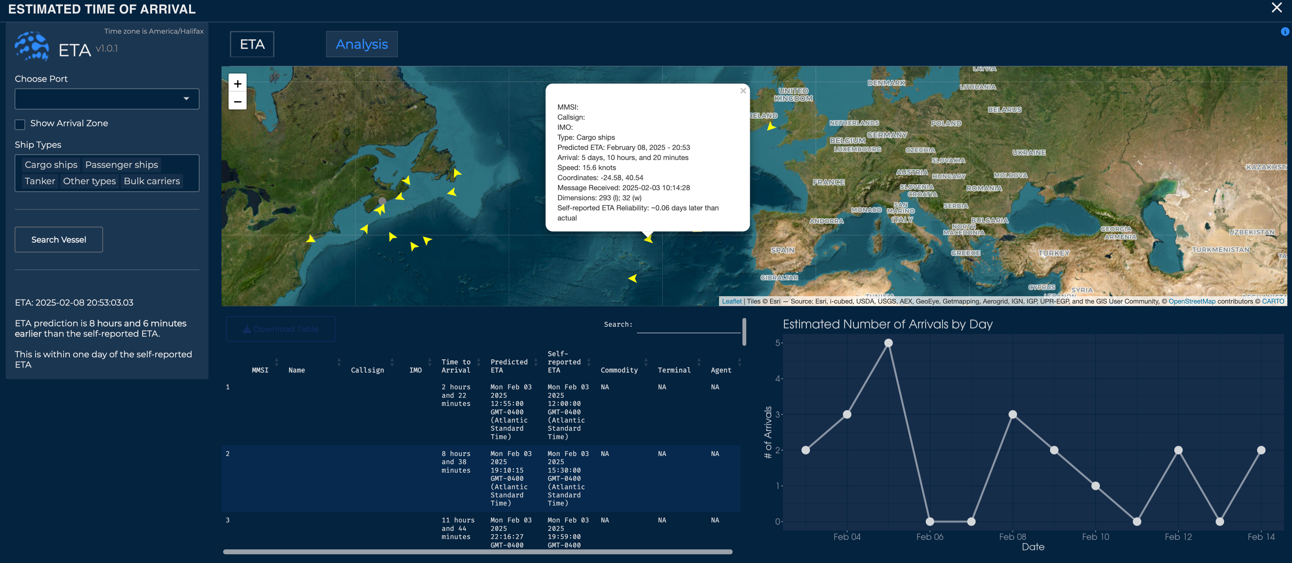Click the Search Vessel button
The image size is (1292, 563).
(59, 240)
